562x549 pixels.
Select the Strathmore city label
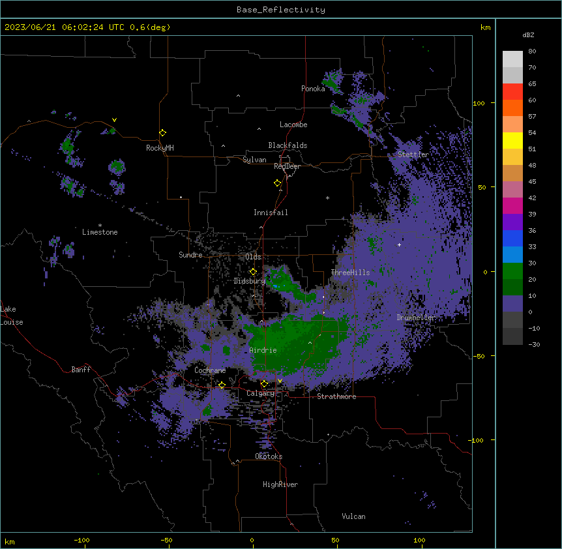click(x=336, y=396)
